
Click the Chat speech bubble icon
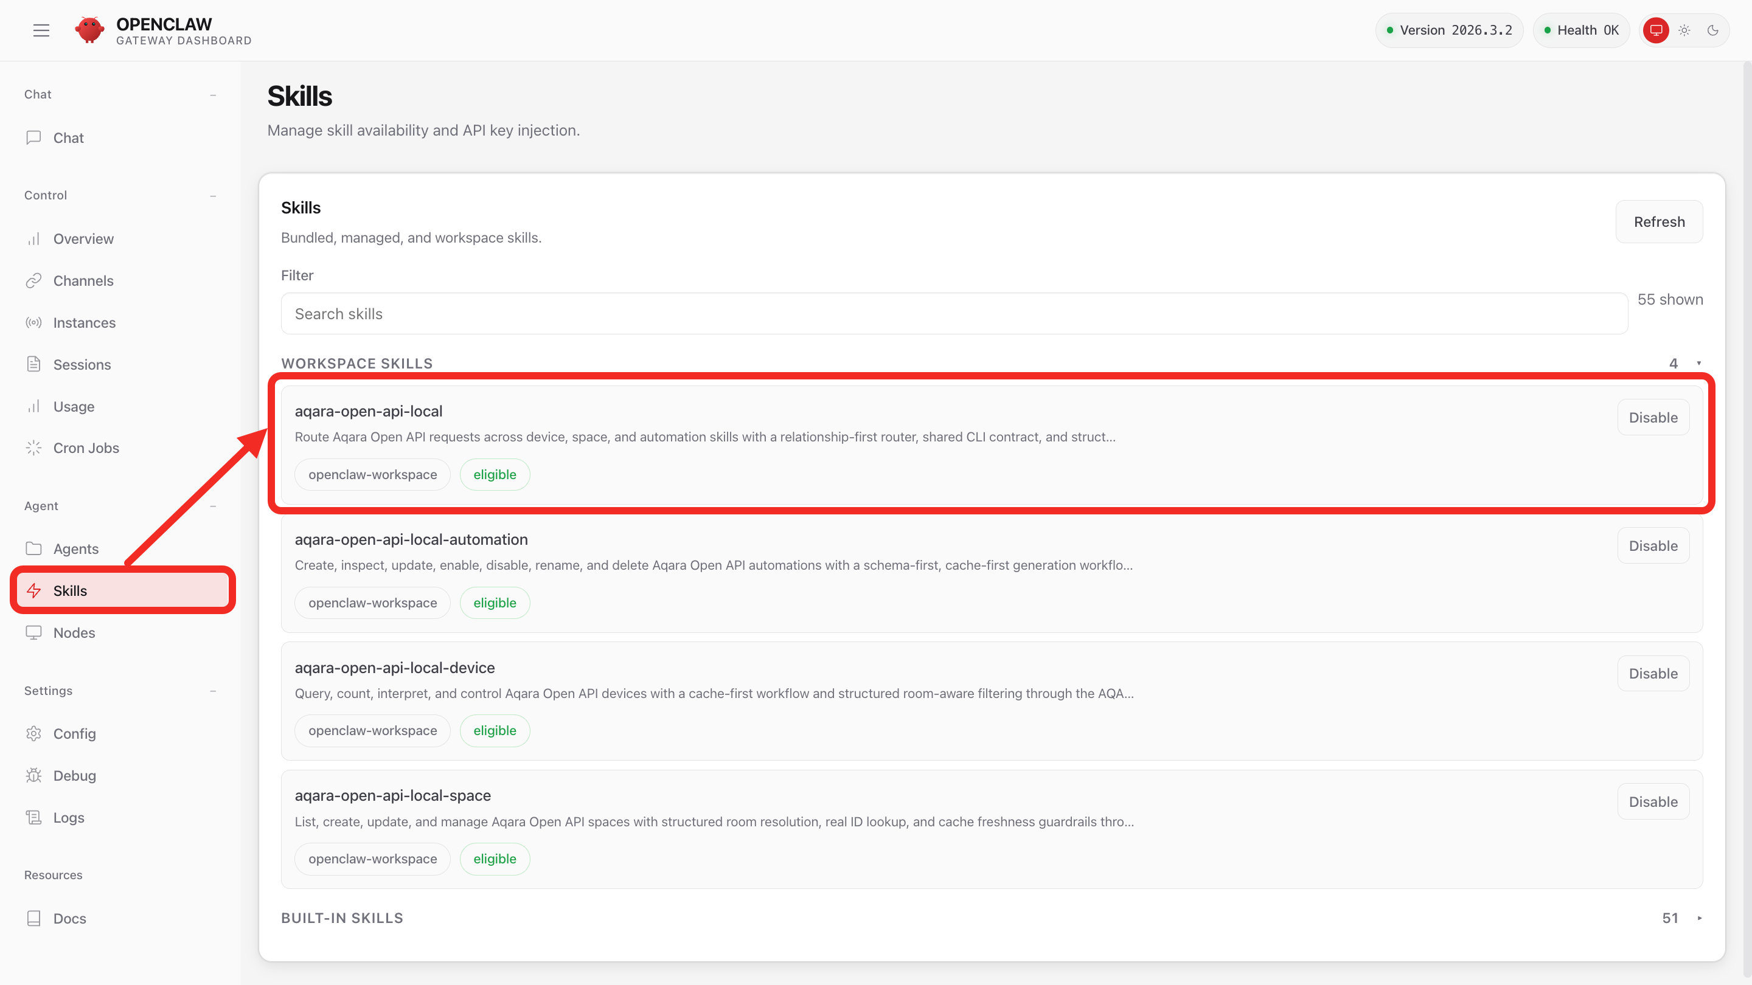pyautogui.click(x=33, y=137)
